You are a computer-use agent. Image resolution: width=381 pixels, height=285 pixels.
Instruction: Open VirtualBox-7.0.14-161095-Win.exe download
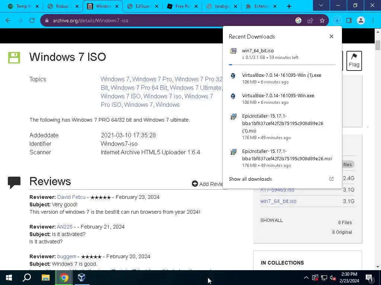point(282,99)
